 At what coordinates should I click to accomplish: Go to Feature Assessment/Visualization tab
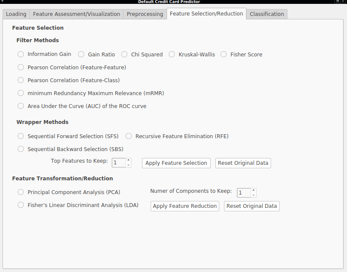tap(76, 14)
